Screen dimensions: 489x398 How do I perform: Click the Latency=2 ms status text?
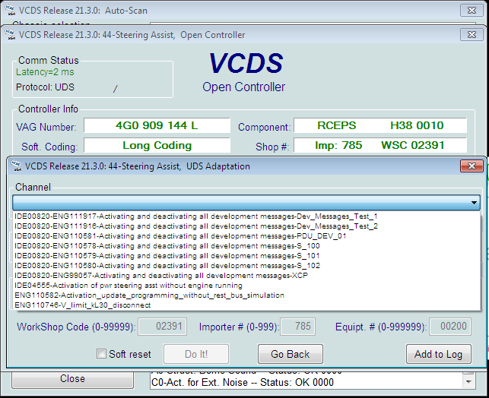click(45, 72)
